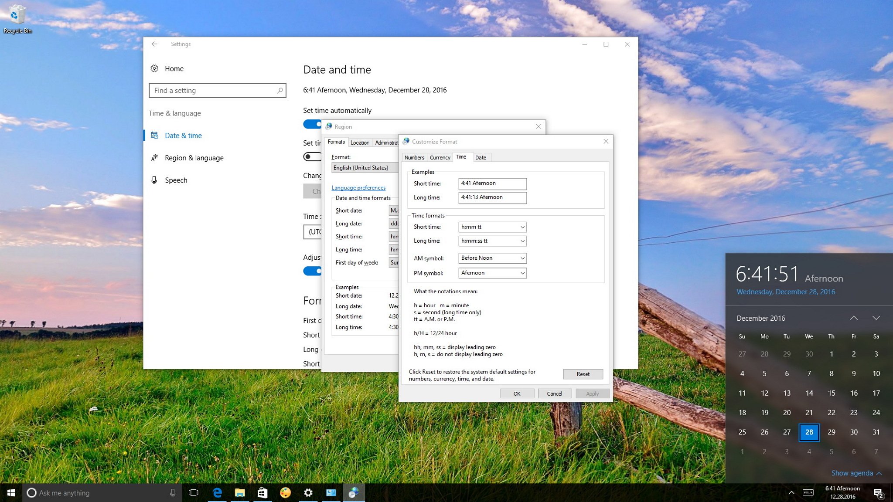Expand the AM symbol dropdown
This screenshot has height=502, width=893.
[522, 258]
